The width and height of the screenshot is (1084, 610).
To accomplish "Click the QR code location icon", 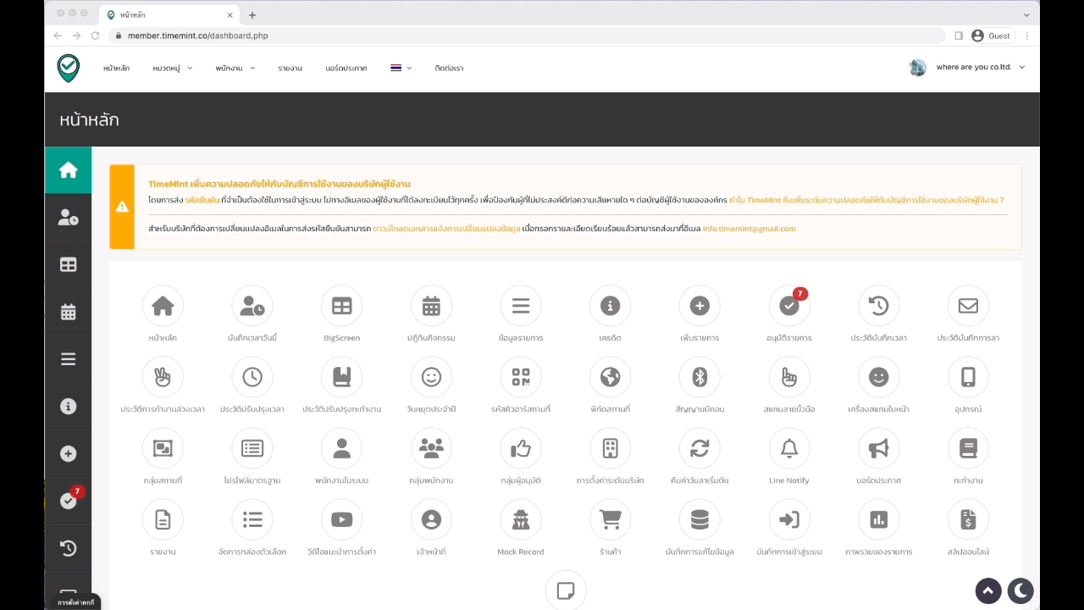I will (521, 377).
